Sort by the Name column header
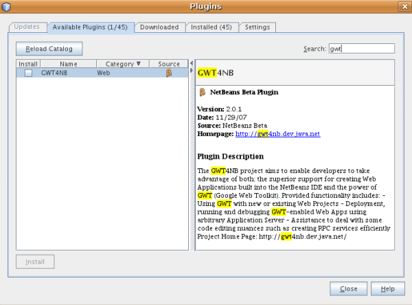Image resolution: width=412 pixels, height=305 pixels. (68, 64)
